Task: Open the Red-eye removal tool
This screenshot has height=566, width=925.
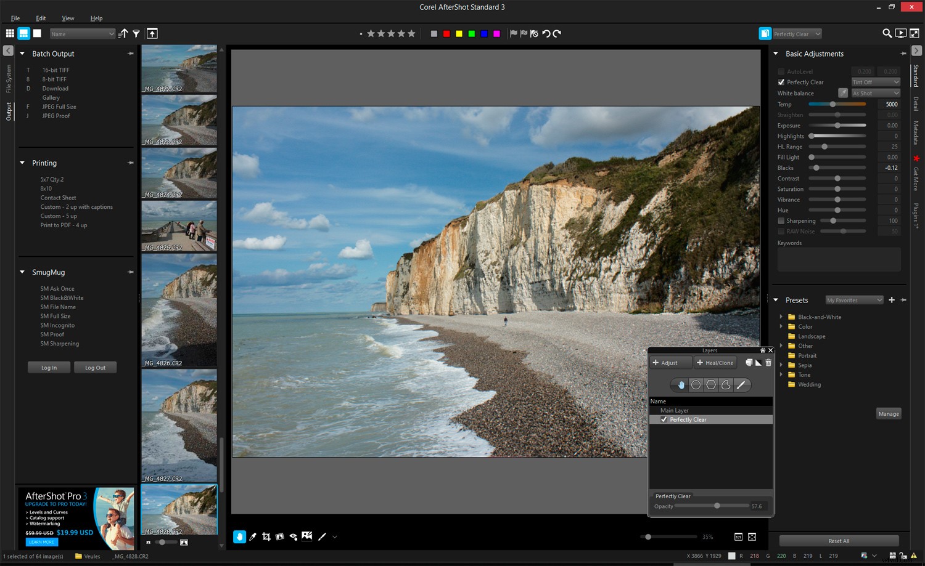Action: (293, 536)
